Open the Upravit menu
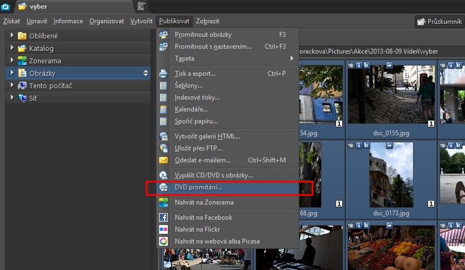Image resolution: width=465 pixels, height=270 pixels. point(37,21)
